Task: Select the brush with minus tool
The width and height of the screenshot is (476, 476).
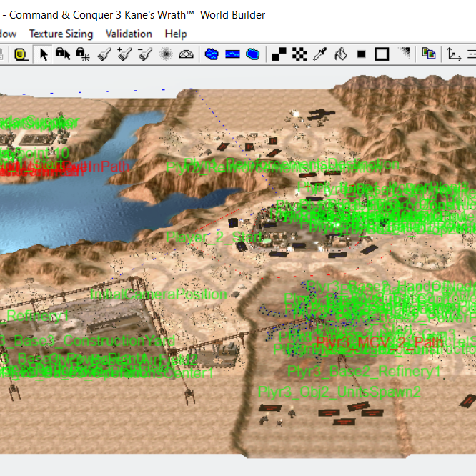Action: tap(145, 54)
